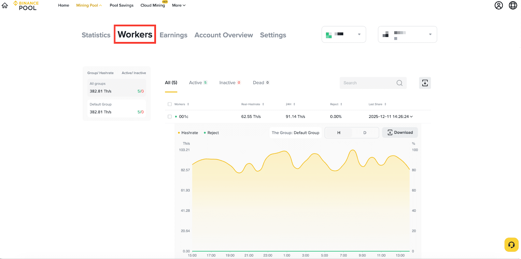The image size is (521, 259).
Task: Click the home icon in top bar
Action: [x=5, y=5]
